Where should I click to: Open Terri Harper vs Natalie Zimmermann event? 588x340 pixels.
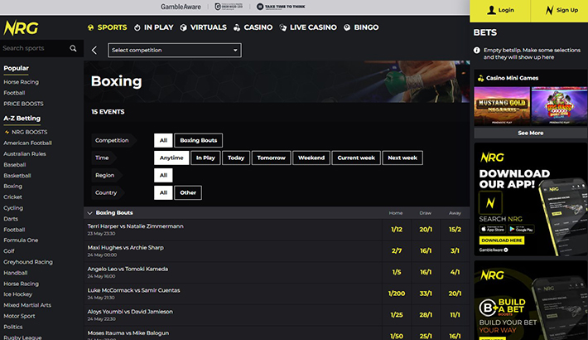point(135,226)
